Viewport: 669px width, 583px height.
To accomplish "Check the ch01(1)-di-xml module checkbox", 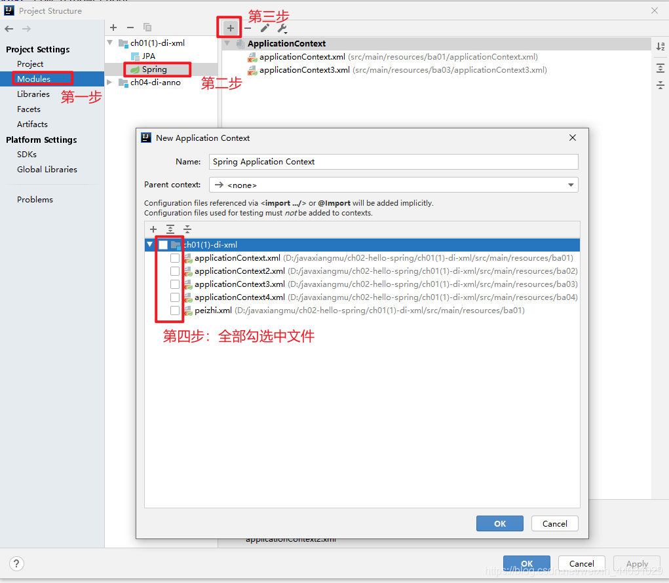I will (x=163, y=245).
